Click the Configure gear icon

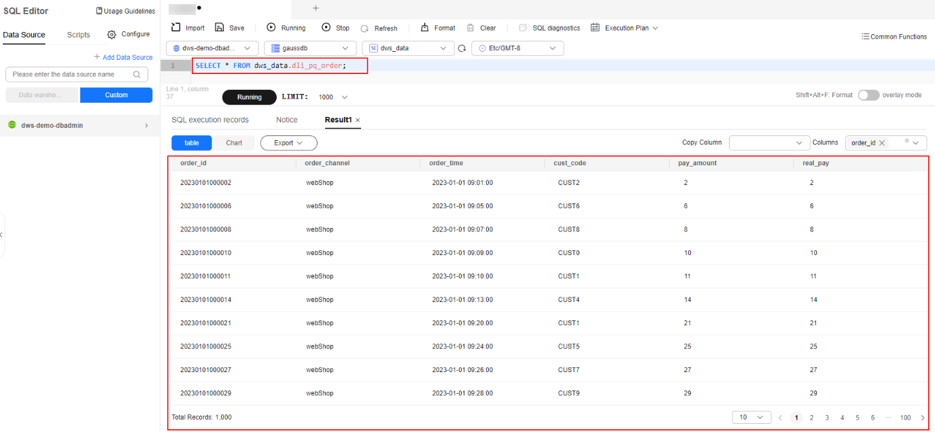(x=112, y=34)
